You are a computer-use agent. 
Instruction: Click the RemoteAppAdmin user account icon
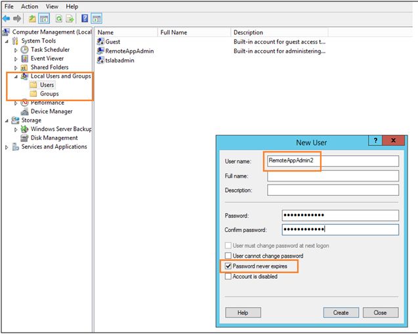click(x=100, y=51)
